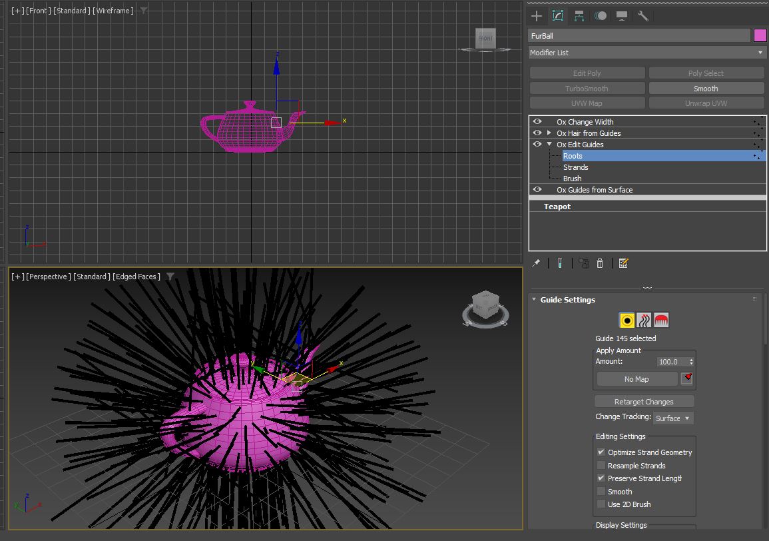This screenshot has width=769, height=541.
Task: Open Configure Modifier Sets icon
Action: coord(623,263)
